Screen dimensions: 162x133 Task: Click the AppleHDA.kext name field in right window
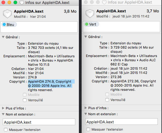(x=122, y=122)
